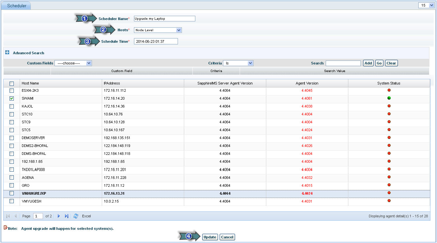Click the Scheduler Name input field

coord(164,19)
